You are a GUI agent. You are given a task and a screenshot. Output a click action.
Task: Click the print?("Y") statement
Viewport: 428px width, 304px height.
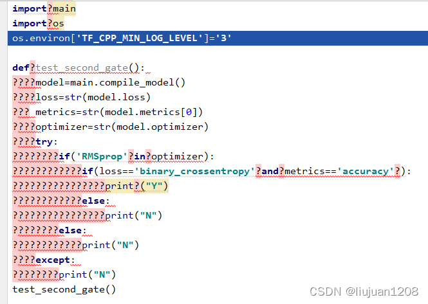point(136,186)
